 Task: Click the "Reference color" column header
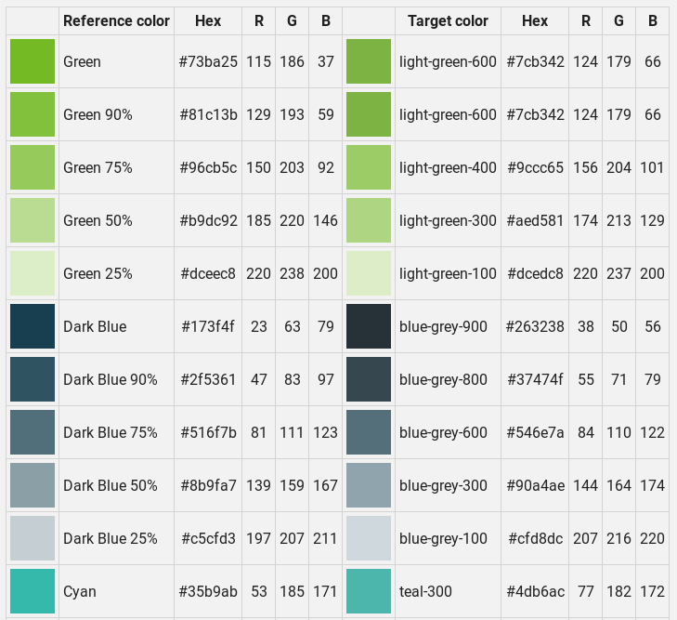click(x=116, y=20)
